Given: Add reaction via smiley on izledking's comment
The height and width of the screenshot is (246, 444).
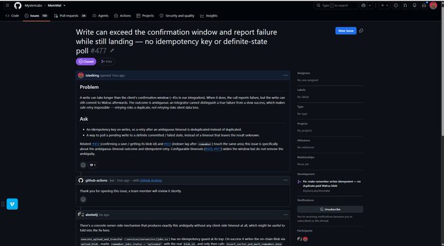Looking at the screenshot, I should point(83,165).
